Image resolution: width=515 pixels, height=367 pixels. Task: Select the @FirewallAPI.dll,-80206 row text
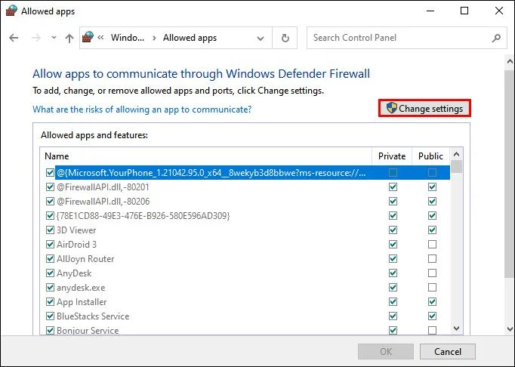tap(103, 201)
